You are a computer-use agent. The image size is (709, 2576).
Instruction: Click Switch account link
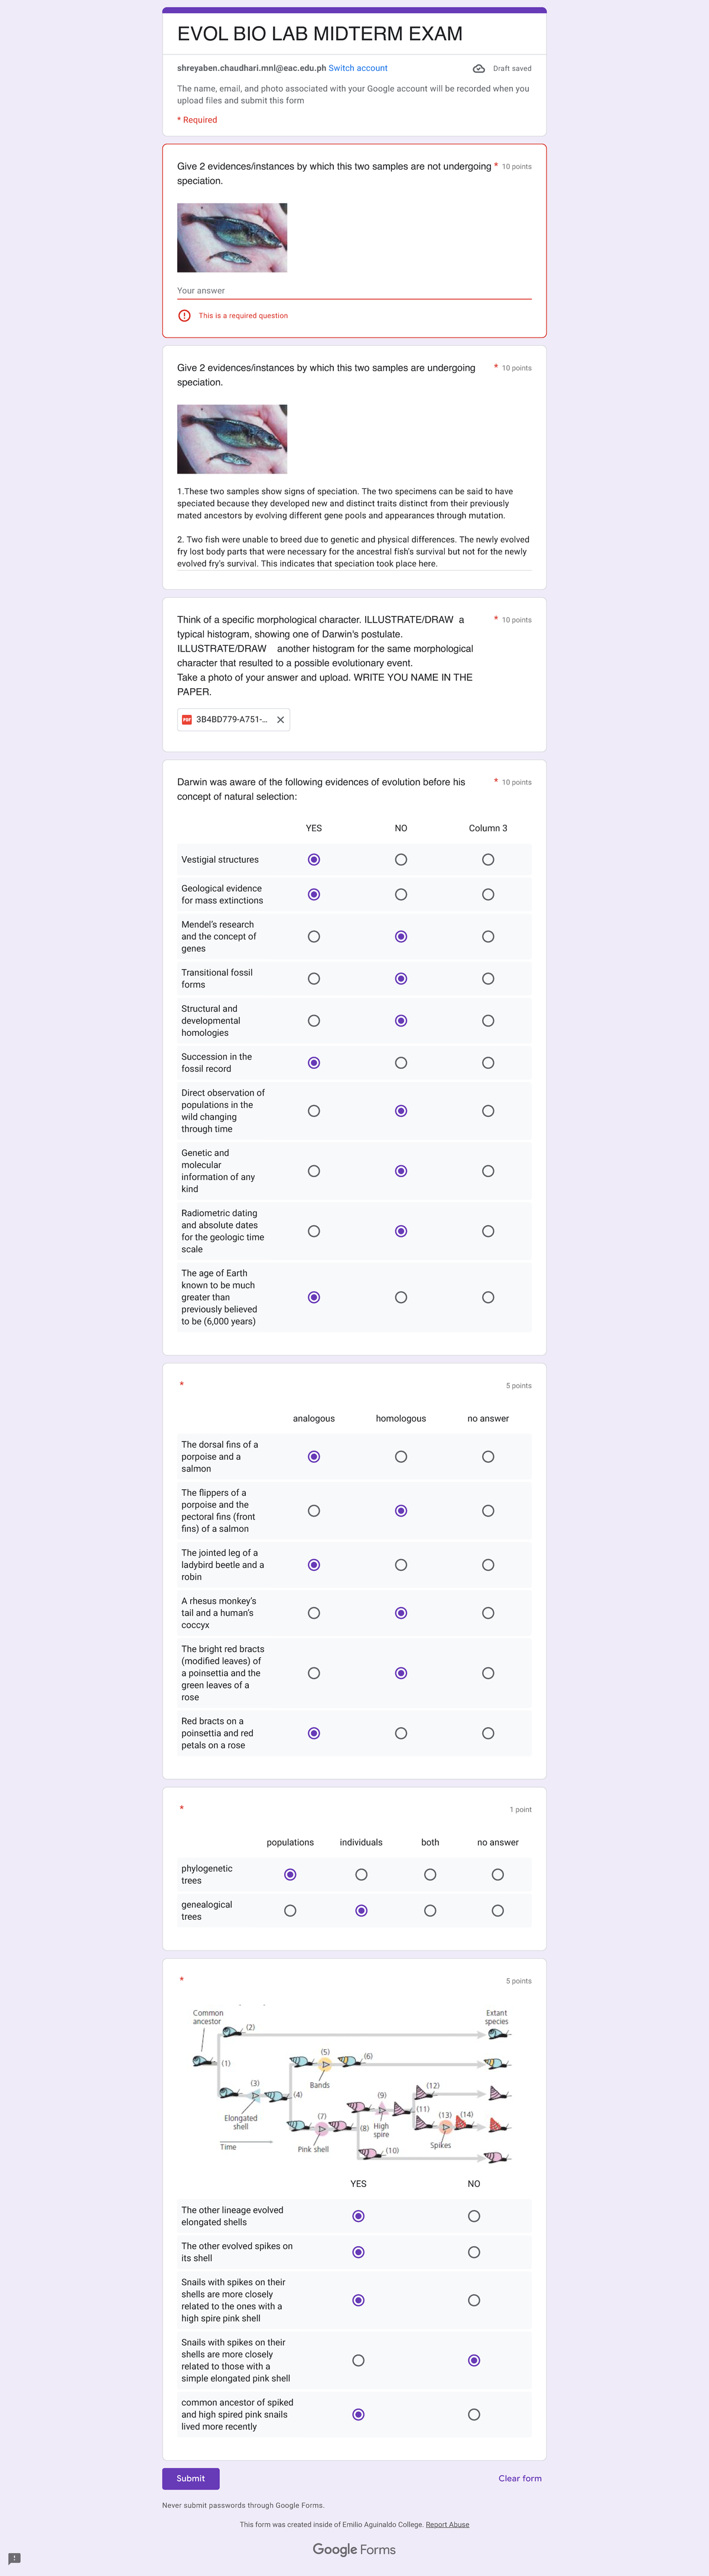coord(358,68)
